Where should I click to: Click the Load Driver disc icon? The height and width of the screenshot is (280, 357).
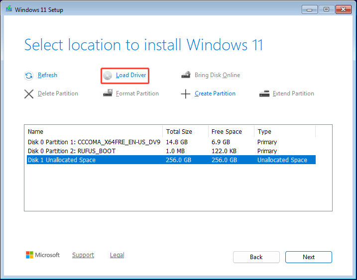108,76
